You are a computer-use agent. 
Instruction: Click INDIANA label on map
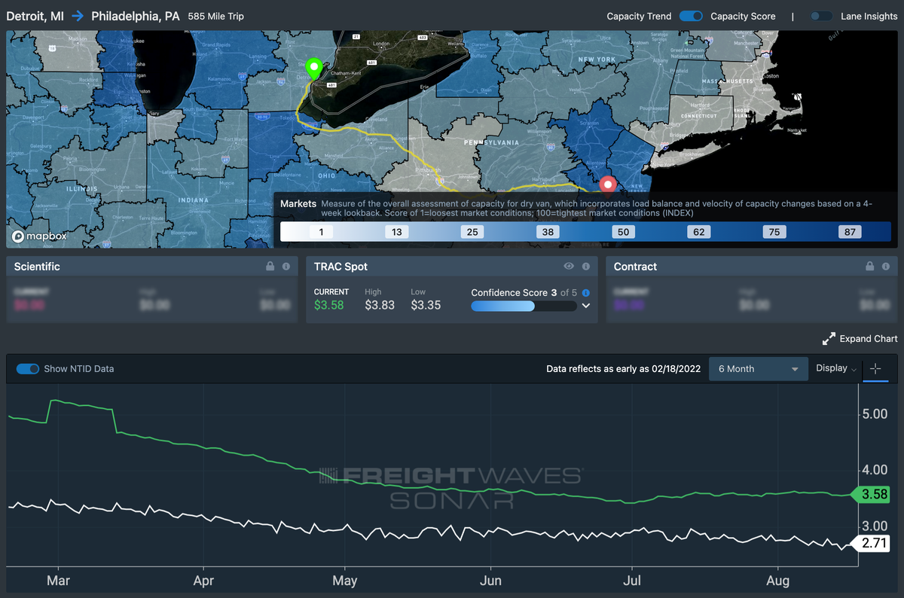point(194,200)
